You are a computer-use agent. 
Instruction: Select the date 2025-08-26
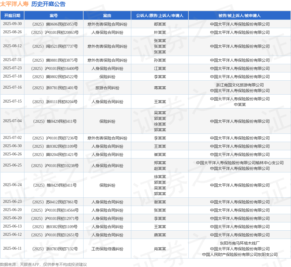(12, 32)
